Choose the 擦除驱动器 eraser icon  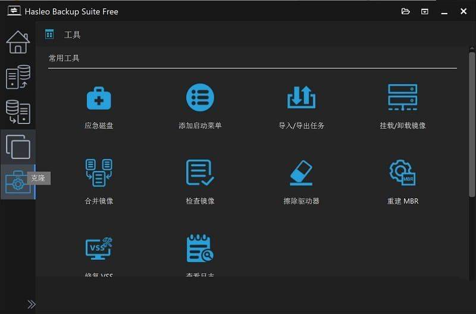point(301,173)
